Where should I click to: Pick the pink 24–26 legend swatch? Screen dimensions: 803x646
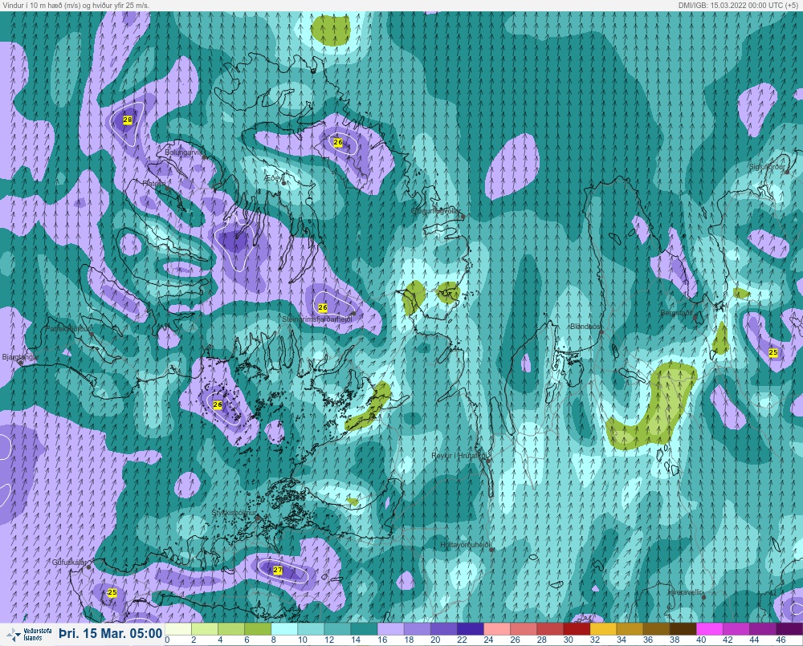pyautogui.click(x=497, y=629)
